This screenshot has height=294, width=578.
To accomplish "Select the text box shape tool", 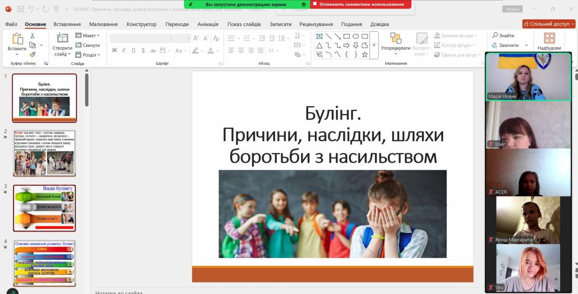I will [x=319, y=36].
